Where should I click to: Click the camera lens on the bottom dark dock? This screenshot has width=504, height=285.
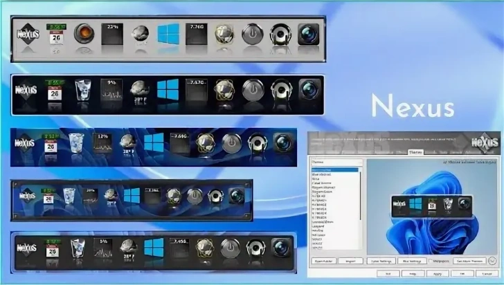(281, 248)
